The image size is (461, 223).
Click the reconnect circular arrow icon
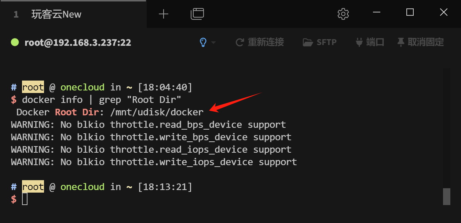(x=239, y=42)
